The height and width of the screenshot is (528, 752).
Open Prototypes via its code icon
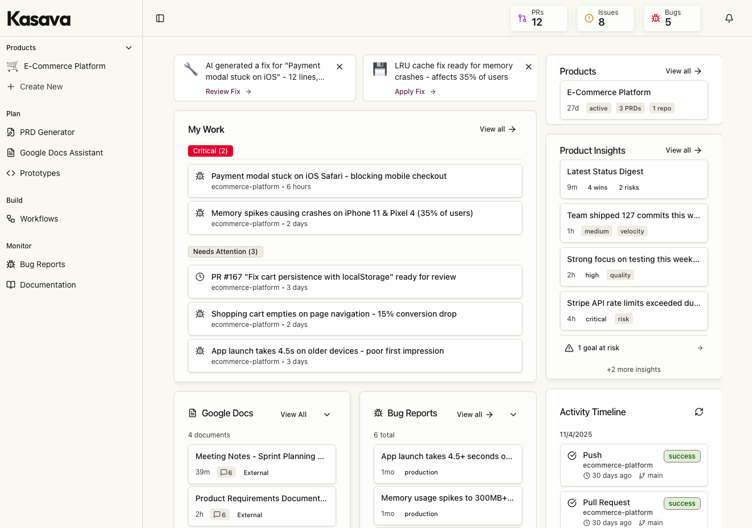(11, 173)
